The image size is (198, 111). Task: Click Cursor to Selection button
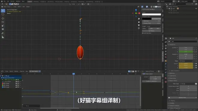coord(151,81)
